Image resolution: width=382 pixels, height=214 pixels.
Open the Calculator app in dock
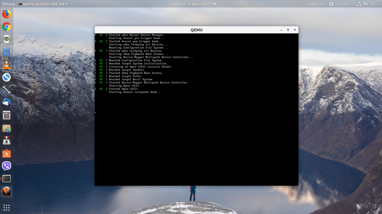(7, 115)
